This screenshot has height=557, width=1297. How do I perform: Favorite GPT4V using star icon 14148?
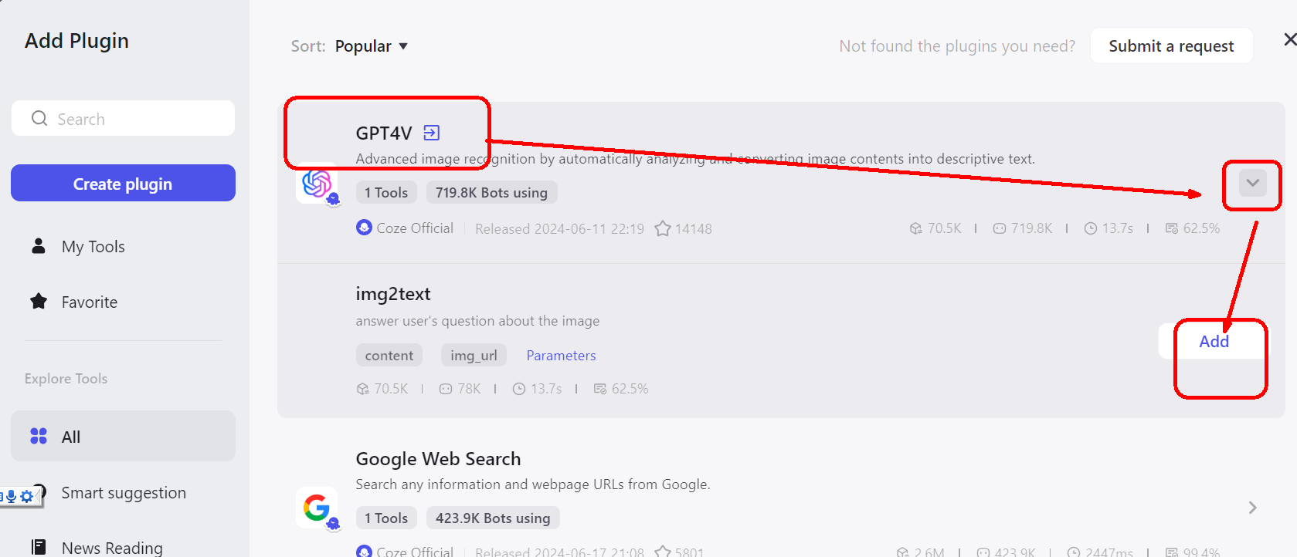[x=663, y=228]
